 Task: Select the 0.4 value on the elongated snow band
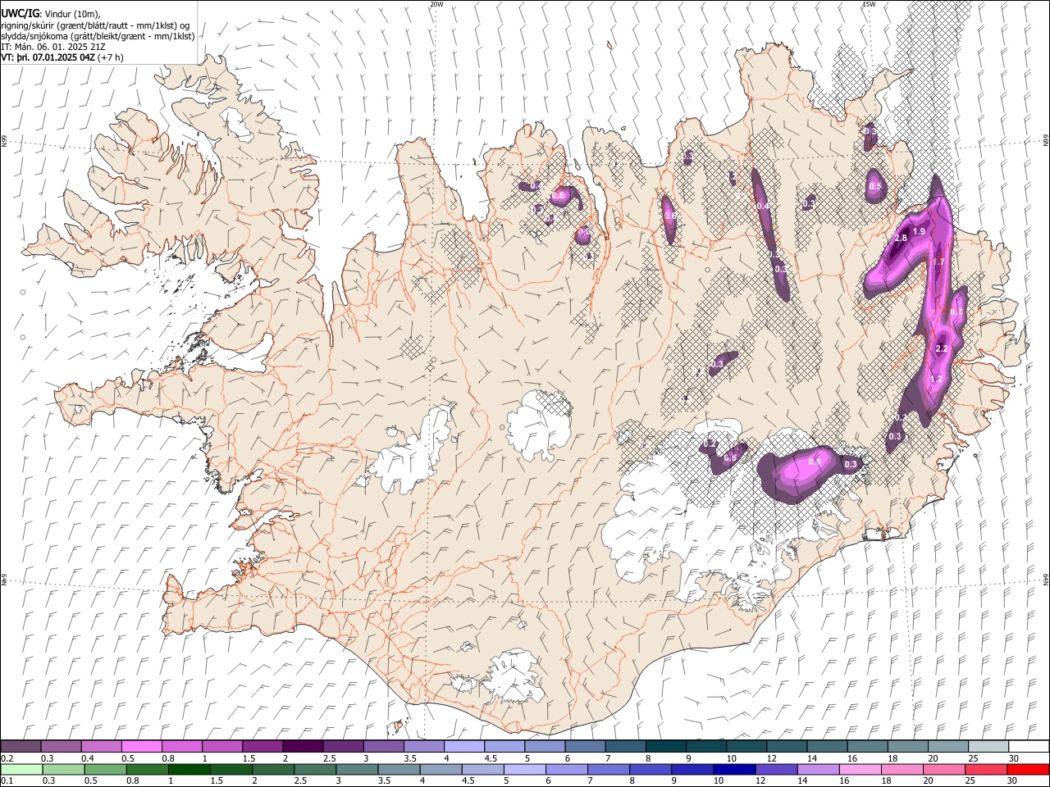tap(764, 206)
